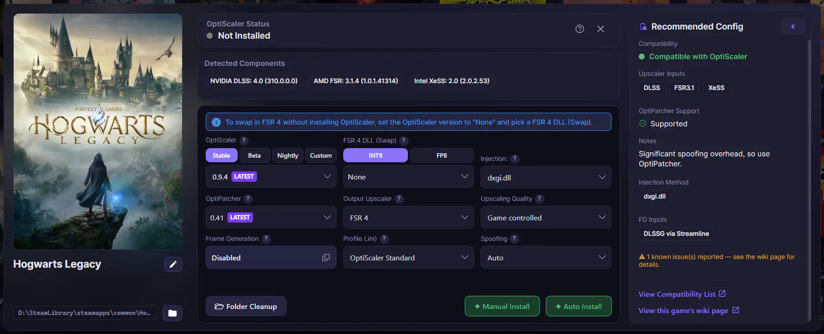
Task: Choose INT8 FSR 4 DLL type
Action: click(376, 155)
